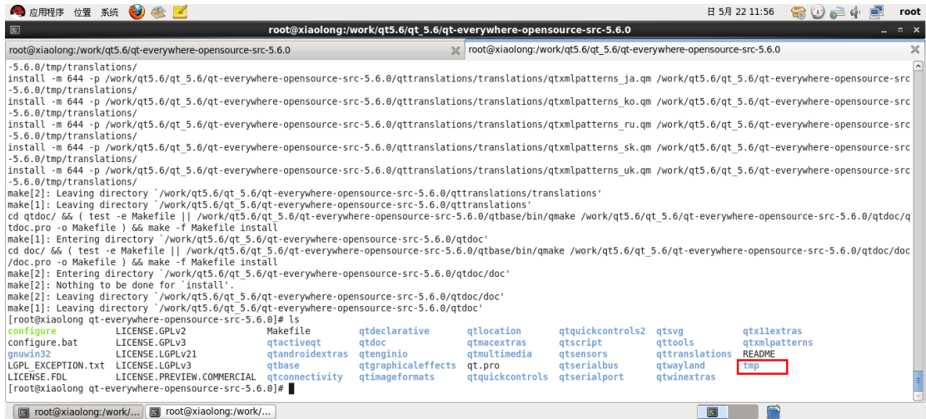Screen dimensions: 926x419
Task: Switch to the empty second workspace
Action: pos(744,412)
